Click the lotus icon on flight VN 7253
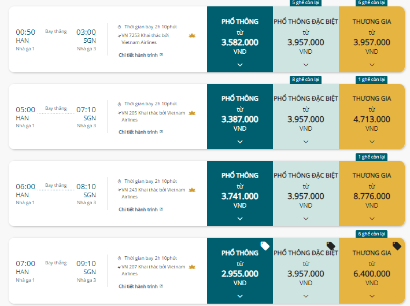 [x=192, y=35]
